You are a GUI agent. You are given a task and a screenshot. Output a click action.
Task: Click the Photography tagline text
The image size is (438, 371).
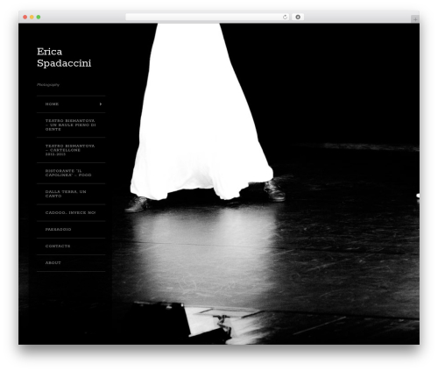point(48,85)
